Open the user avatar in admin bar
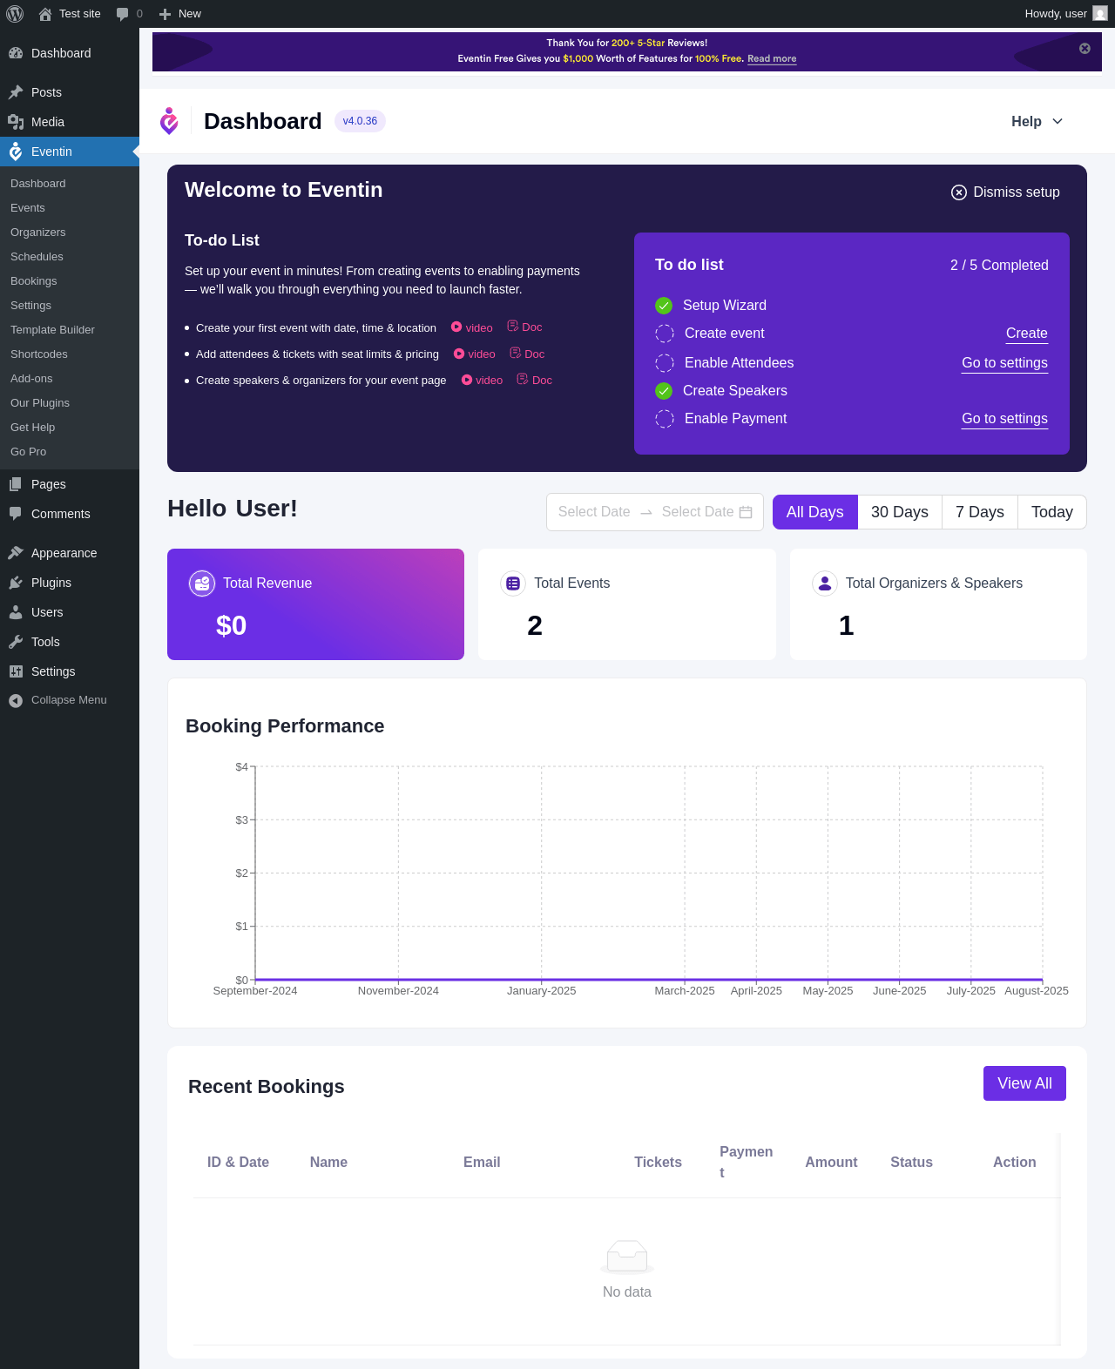The height and width of the screenshot is (1369, 1115). coord(1100,14)
